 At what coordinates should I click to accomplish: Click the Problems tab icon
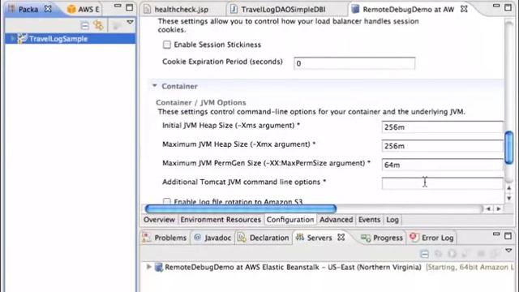coord(147,238)
